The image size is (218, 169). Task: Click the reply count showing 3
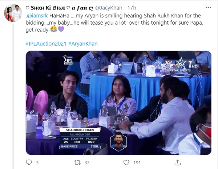(37, 163)
